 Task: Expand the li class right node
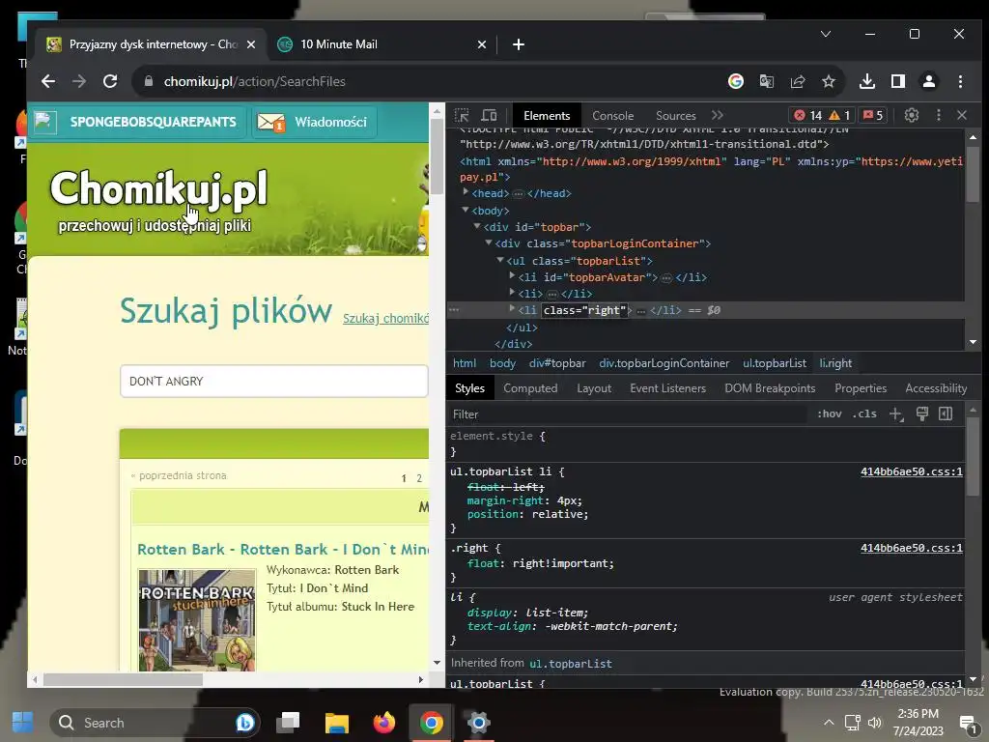(x=512, y=308)
